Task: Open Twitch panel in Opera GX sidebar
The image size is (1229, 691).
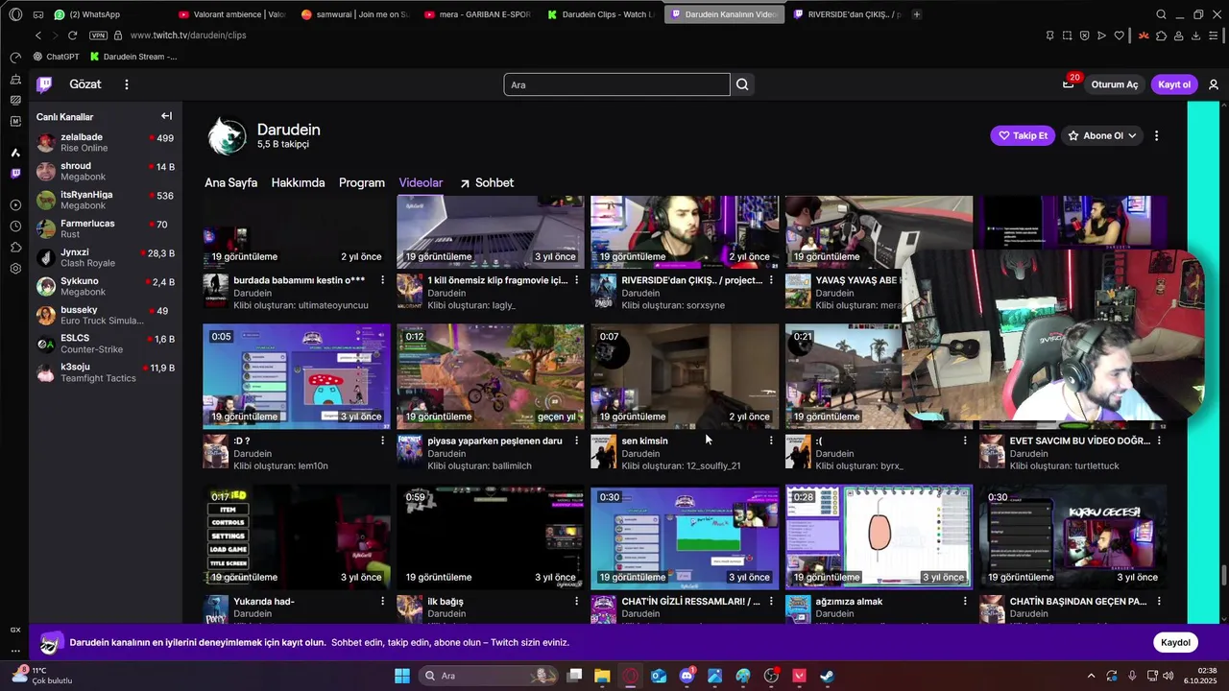Action: 15,174
